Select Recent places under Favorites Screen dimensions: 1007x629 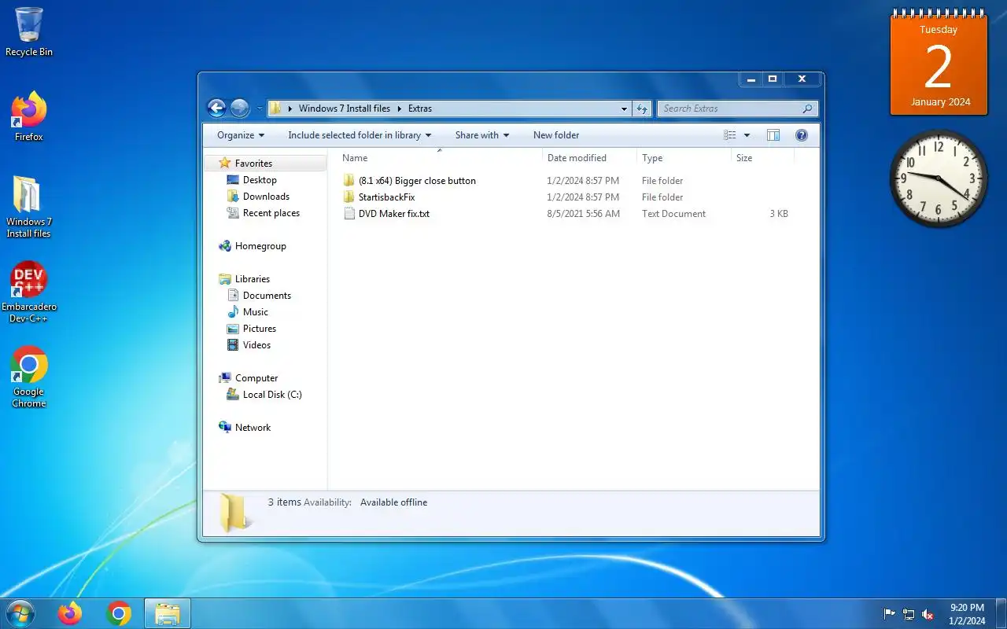tap(271, 213)
